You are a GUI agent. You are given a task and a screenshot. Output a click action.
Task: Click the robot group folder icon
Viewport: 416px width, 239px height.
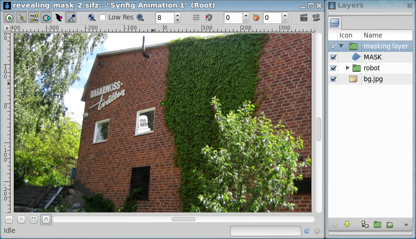tap(356, 68)
